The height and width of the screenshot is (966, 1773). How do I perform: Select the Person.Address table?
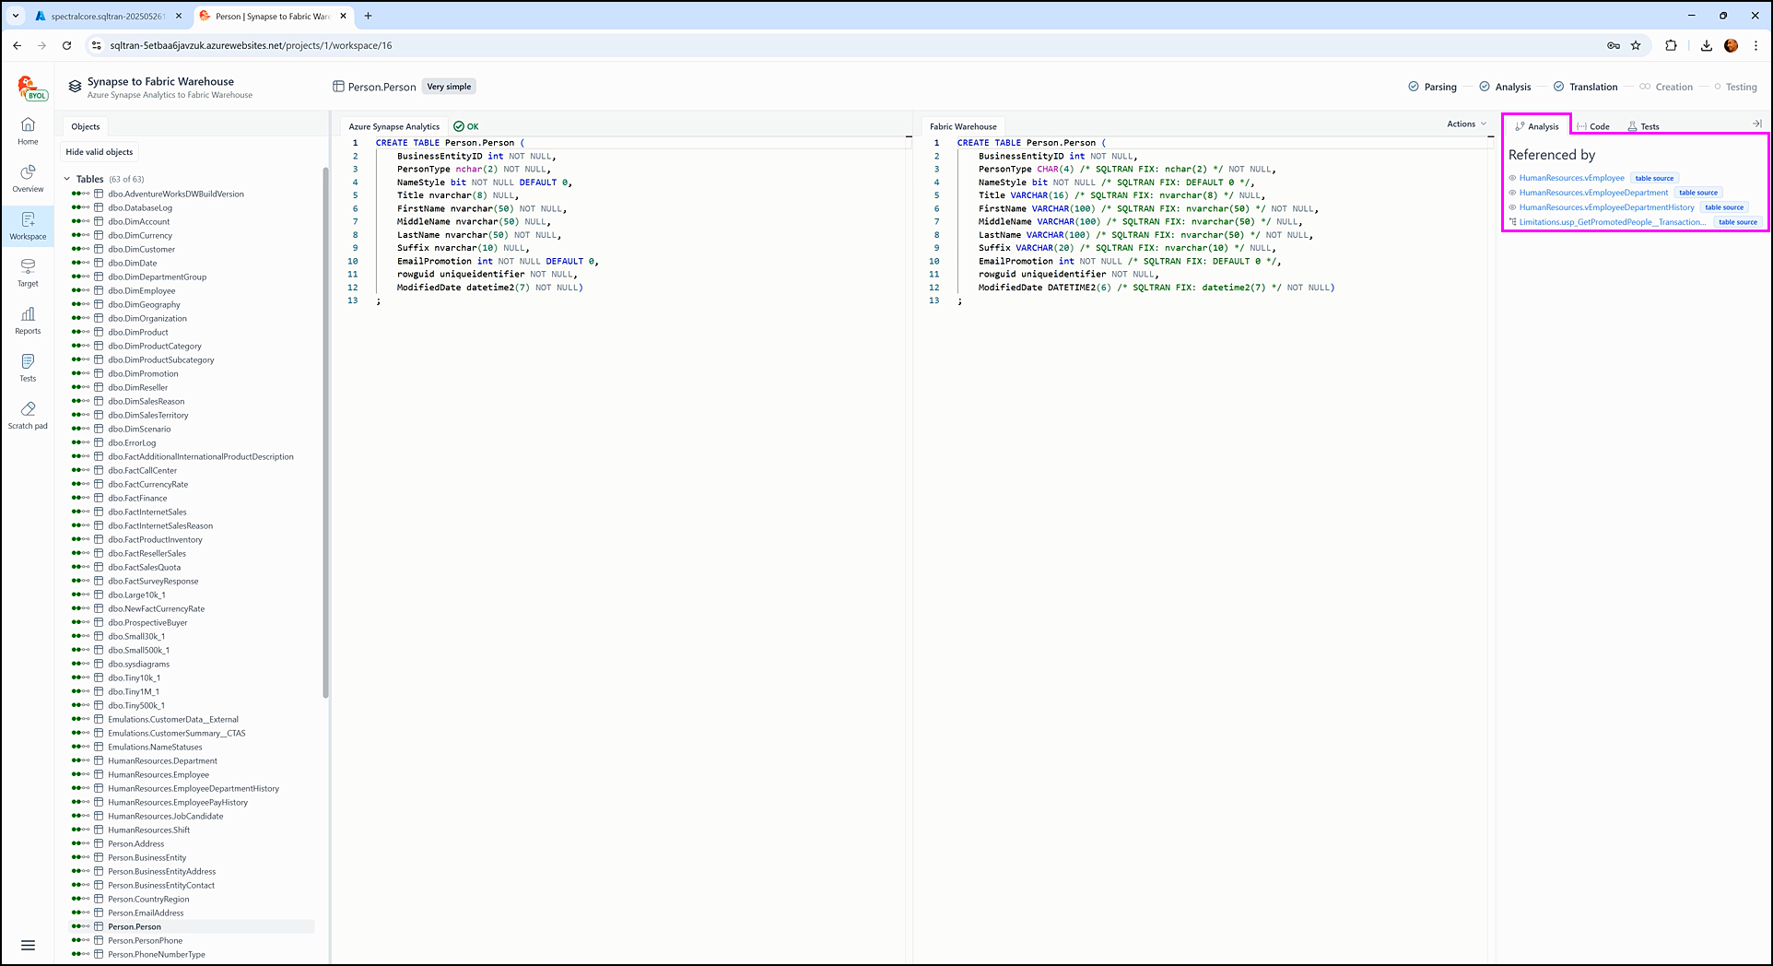135,843
